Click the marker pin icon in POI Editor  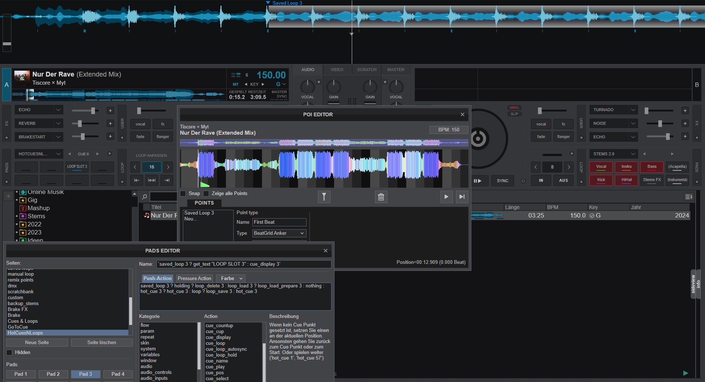(324, 197)
